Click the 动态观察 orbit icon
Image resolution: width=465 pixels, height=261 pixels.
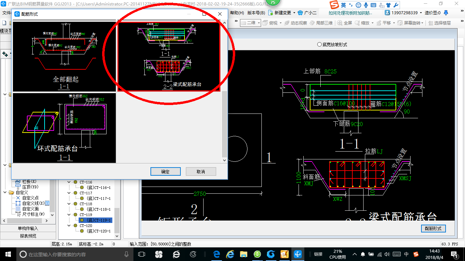(x=287, y=23)
